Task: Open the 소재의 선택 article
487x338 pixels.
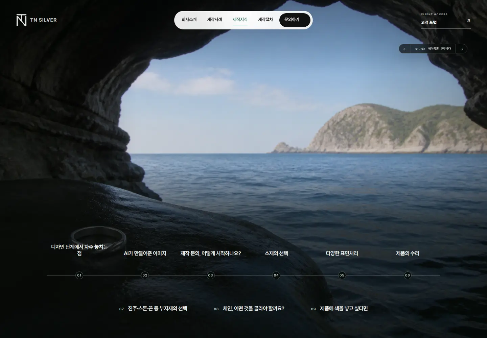Action: (276, 254)
